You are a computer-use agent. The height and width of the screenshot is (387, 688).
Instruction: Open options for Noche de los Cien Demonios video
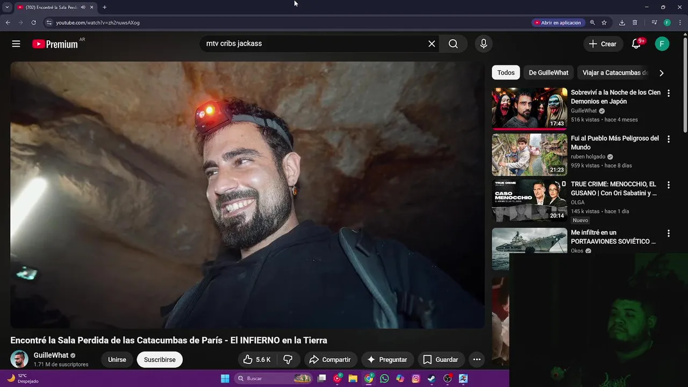(x=669, y=93)
